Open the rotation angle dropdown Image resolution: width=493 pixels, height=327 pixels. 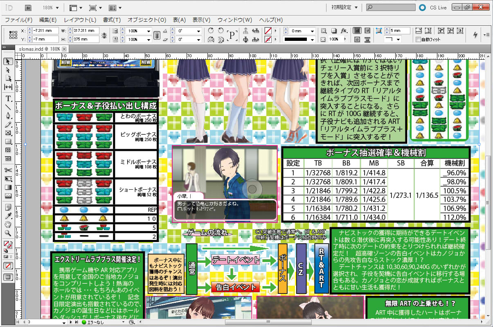[199, 31]
